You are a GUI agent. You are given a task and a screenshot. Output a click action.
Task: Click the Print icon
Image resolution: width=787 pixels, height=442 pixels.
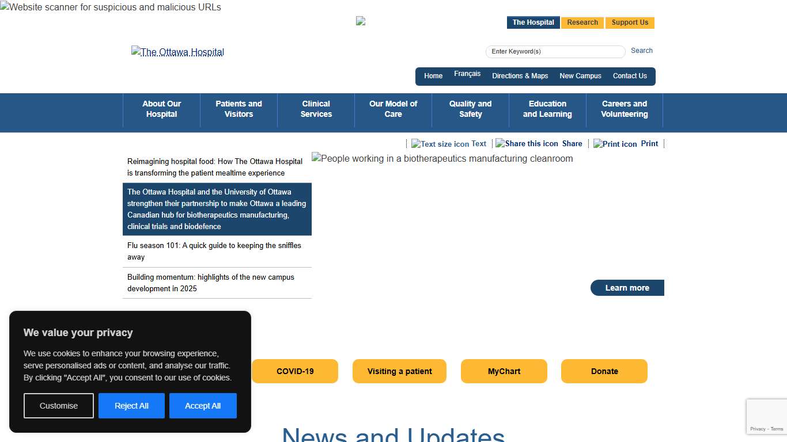[615, 144]
